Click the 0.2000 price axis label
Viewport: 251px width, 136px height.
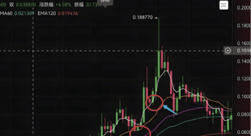[244, 8]
